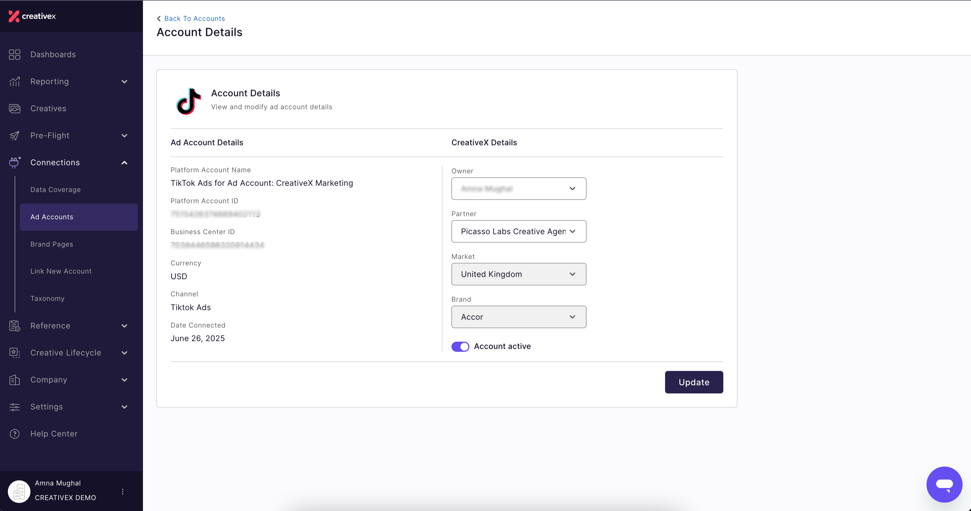Click the Reporting chart icon
Viewport: 971px width, 511px height.
click(x=15, y=81)
